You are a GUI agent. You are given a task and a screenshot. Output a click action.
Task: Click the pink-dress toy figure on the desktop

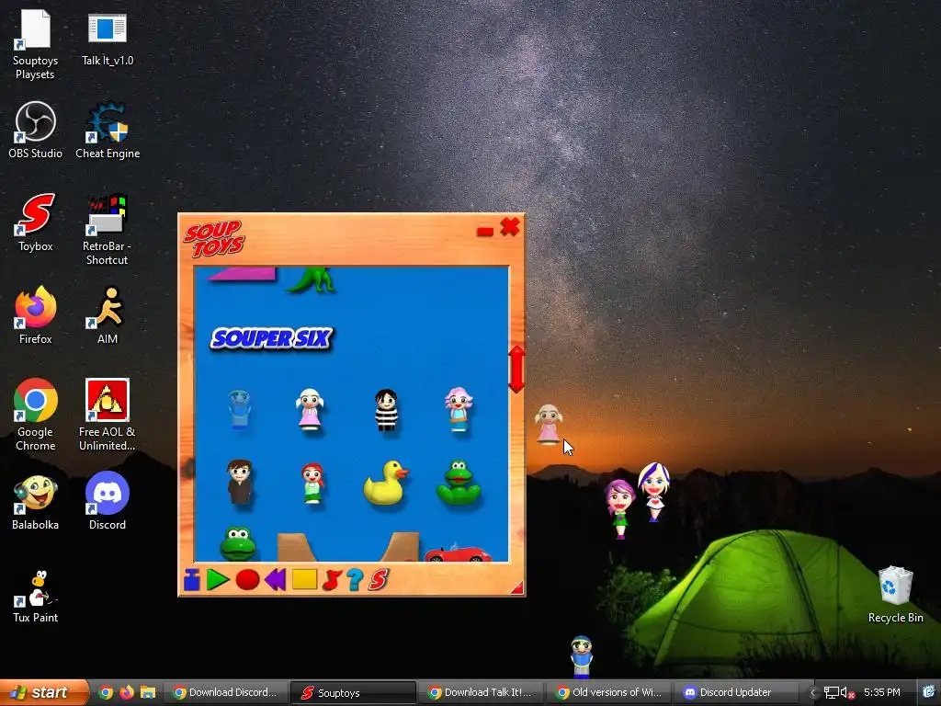[x=548, y=425]
